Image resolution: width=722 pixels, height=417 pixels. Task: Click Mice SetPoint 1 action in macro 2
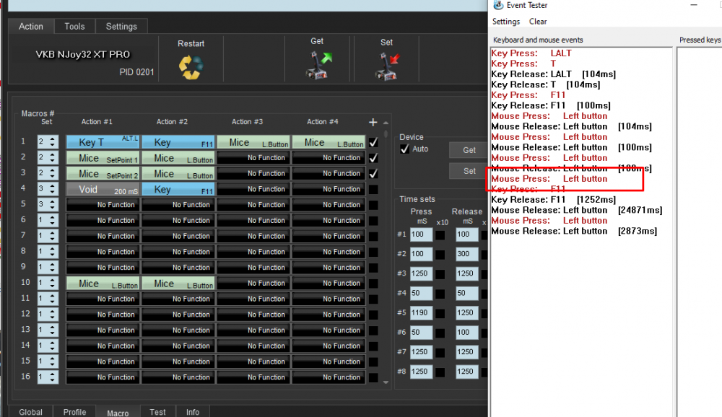click(103, 158)
